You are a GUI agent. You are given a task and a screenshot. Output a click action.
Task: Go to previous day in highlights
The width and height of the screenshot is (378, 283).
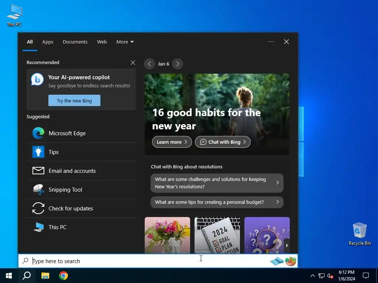coord(150,64)
